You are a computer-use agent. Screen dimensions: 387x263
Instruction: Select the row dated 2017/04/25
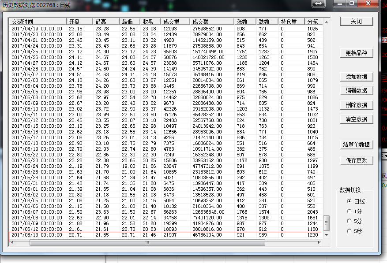[165, 52]
